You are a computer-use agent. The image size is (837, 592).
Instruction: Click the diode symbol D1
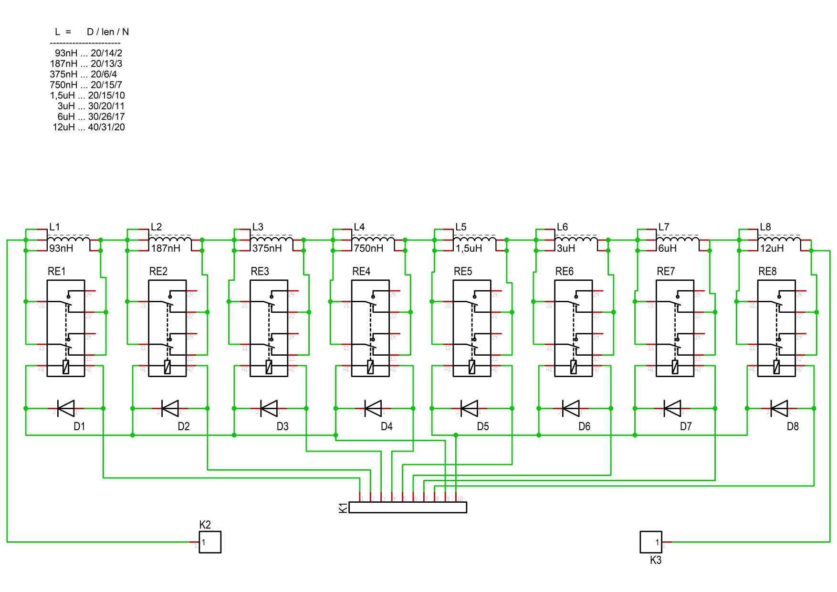(x=65, y=409)
